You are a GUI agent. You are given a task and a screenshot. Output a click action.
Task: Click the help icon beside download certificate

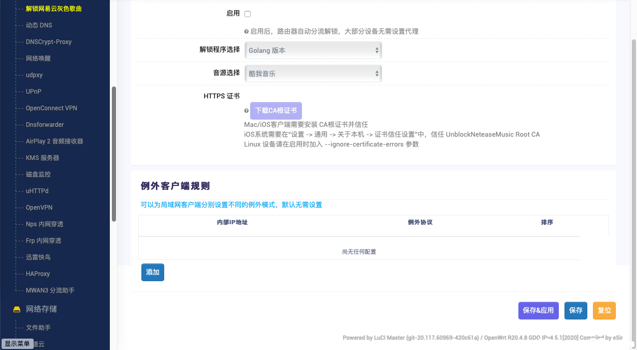247,111
